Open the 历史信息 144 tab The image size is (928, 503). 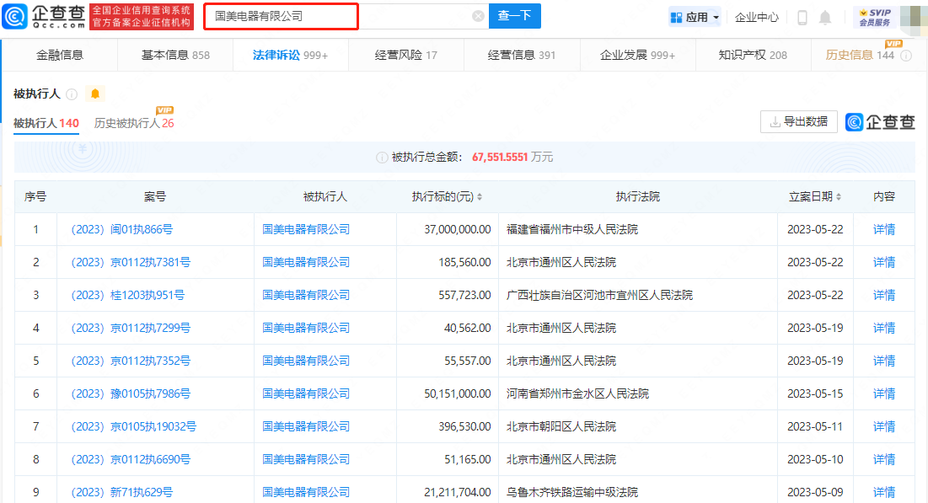pos(860,55)
